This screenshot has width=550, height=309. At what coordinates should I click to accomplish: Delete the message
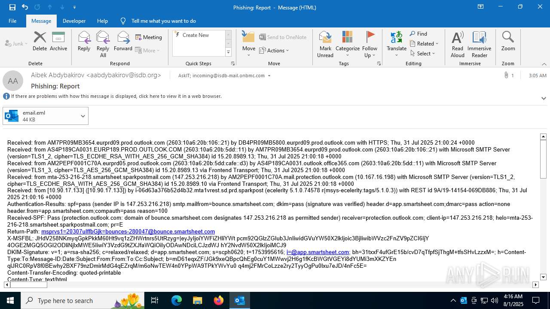pos(40,42)
